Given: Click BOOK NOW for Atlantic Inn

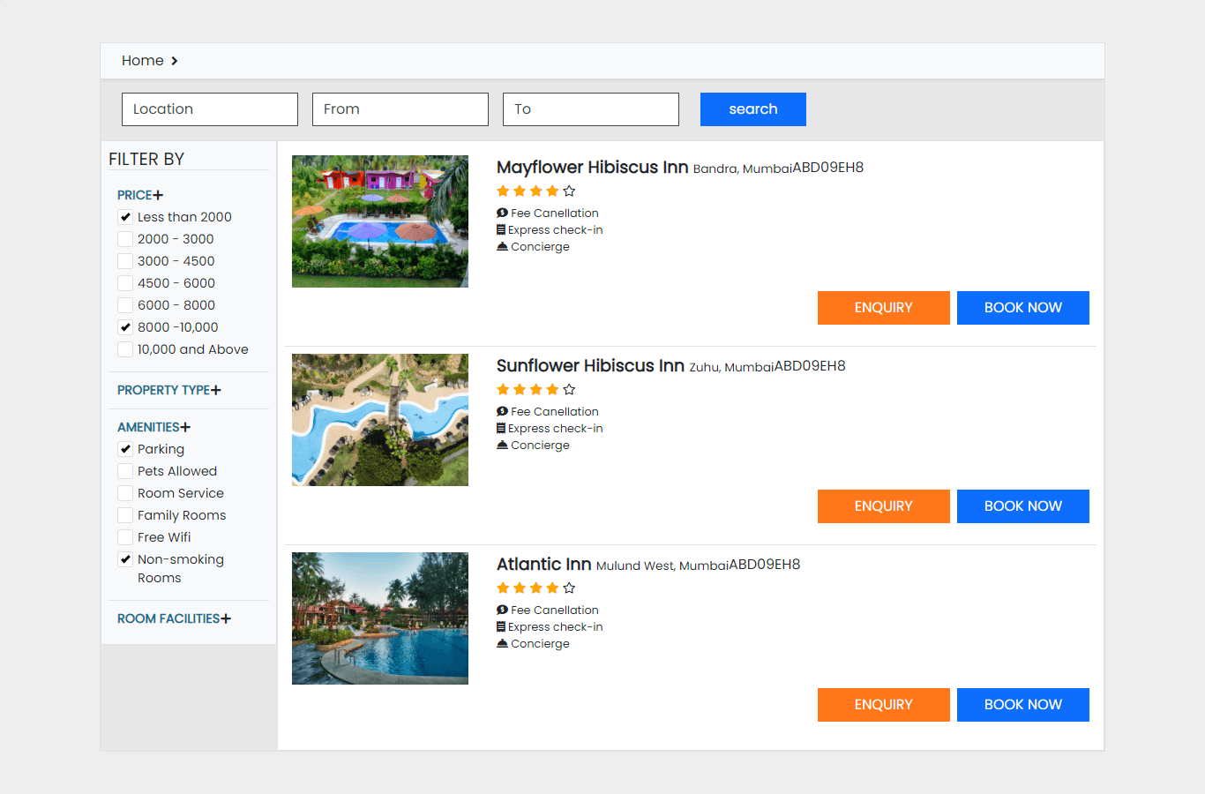Looking at the screenshot, I should [1022, 704].
